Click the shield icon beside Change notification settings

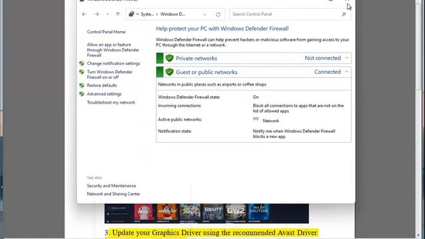(x=82, y=64)
